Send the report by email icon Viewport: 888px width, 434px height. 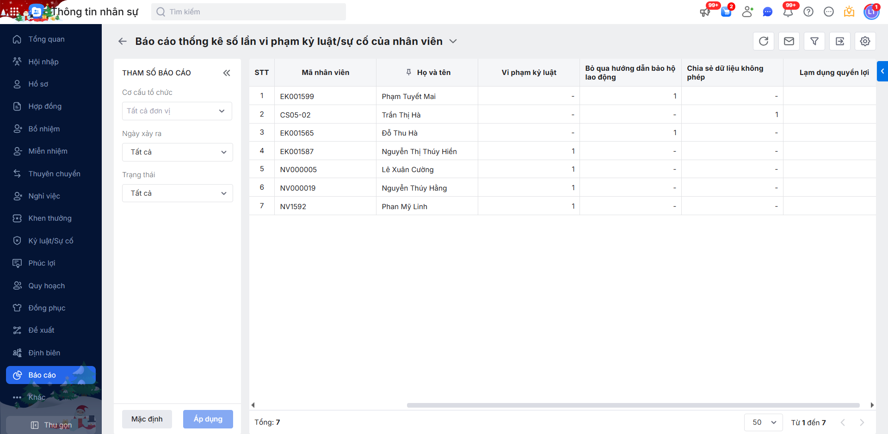point(789,41)
